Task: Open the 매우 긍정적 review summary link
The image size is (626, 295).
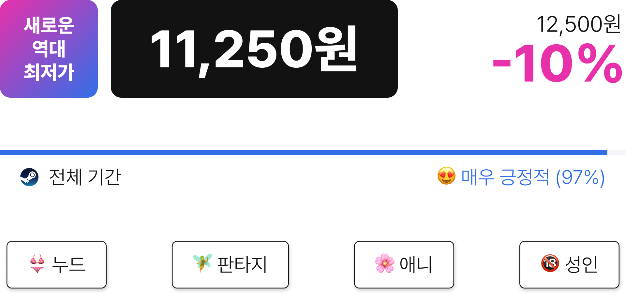Action: [x=505, y=177]
